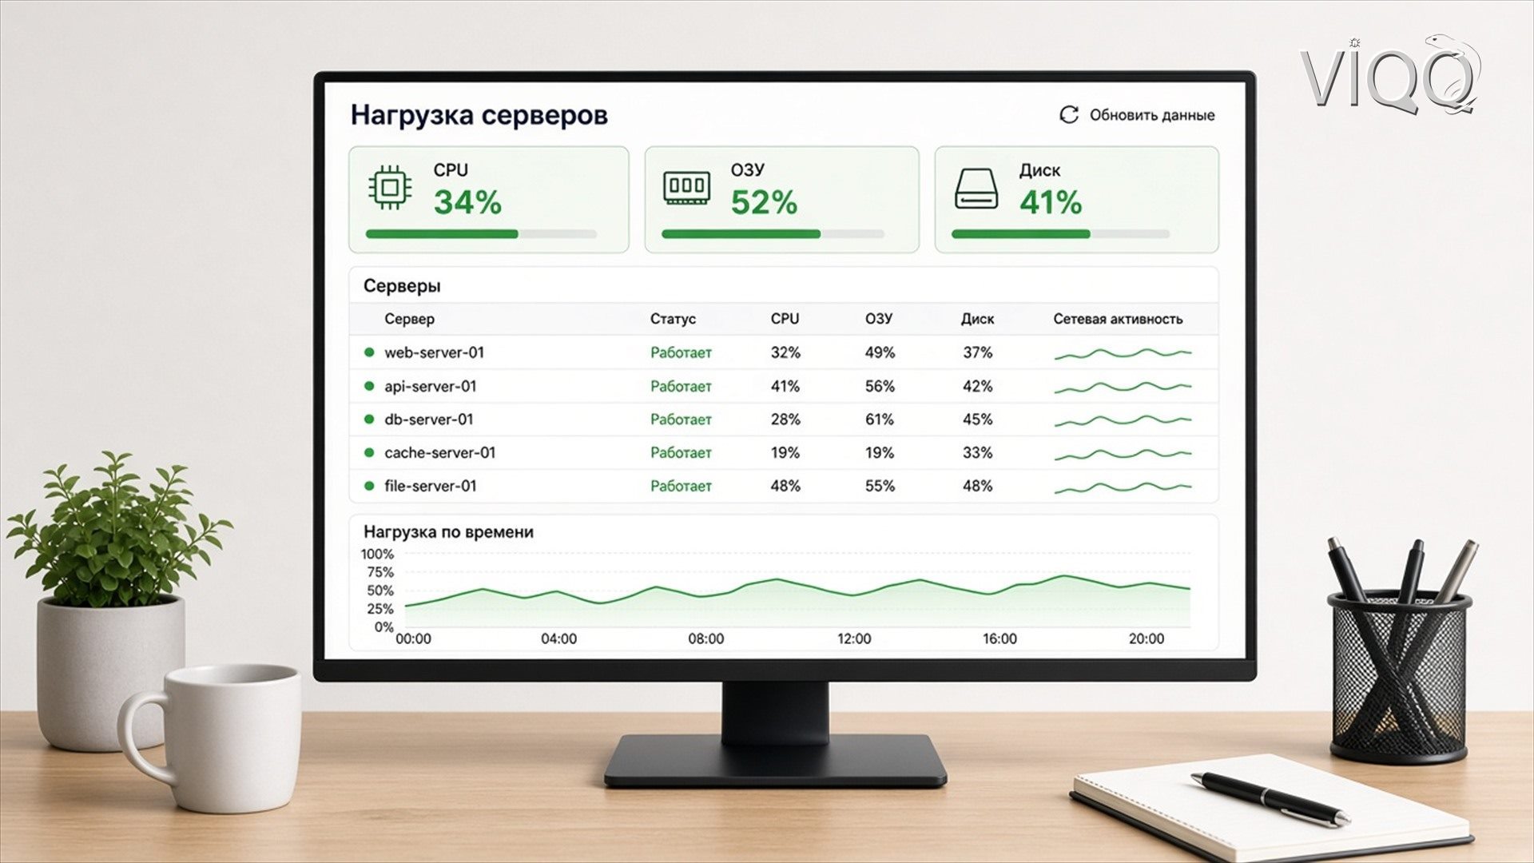
Task: Select the cache-server-01 server name
Action: [x=440, y=452]
